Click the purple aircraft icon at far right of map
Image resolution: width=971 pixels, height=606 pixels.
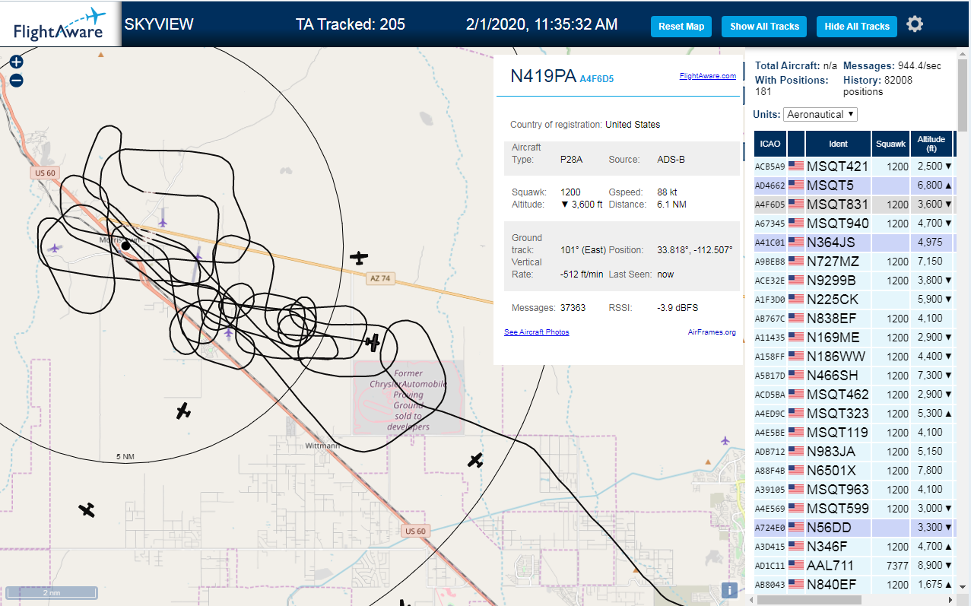tap(725, 440)
